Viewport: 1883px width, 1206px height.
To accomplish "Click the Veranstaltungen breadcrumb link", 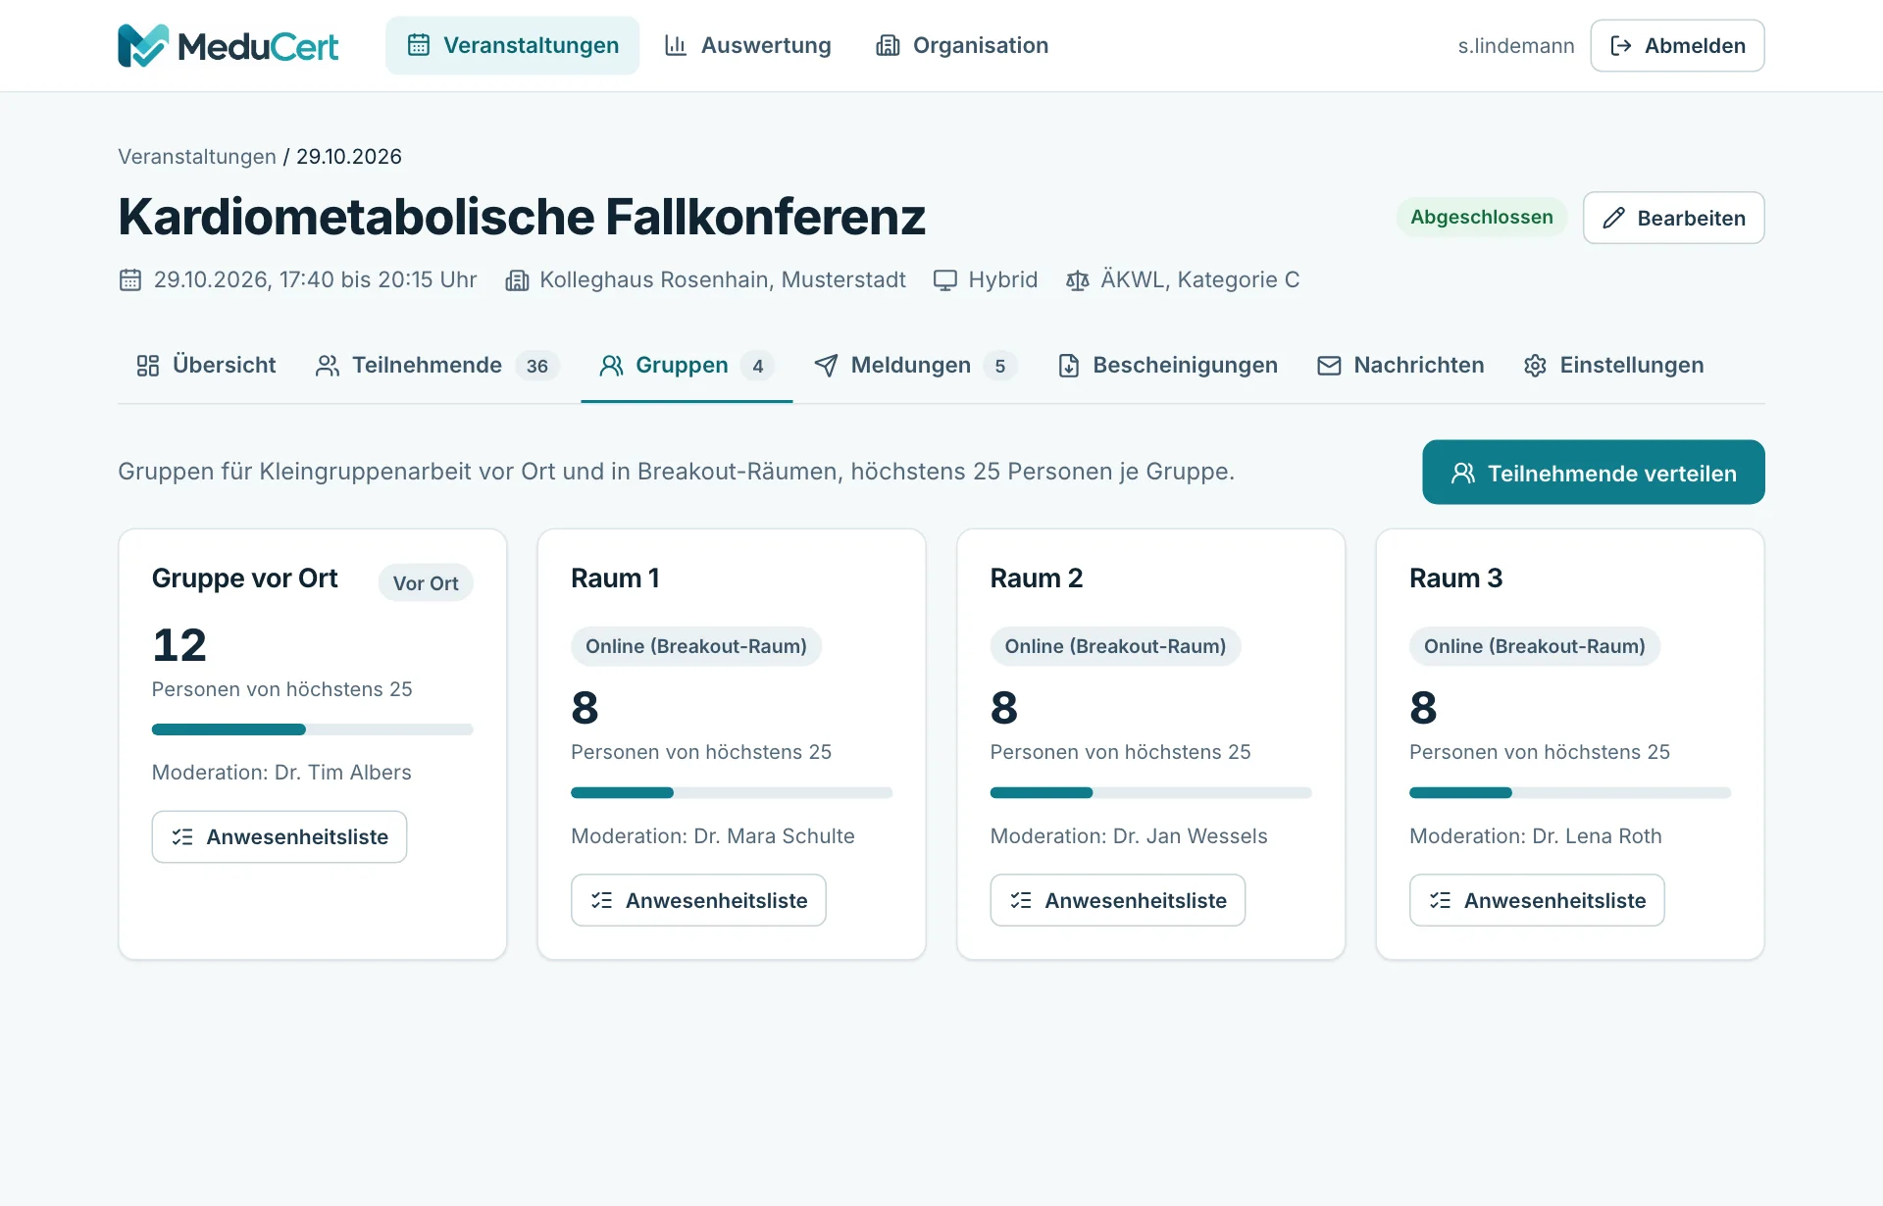I will pos(197,157).
